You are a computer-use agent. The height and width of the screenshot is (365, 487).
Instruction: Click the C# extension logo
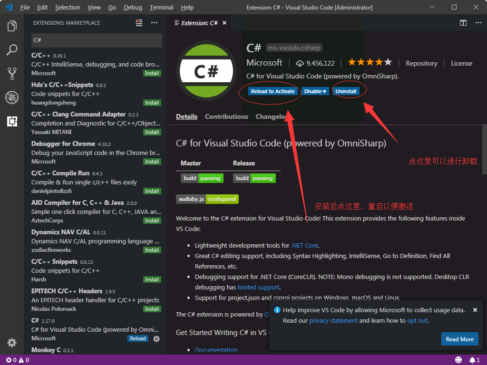206,71
